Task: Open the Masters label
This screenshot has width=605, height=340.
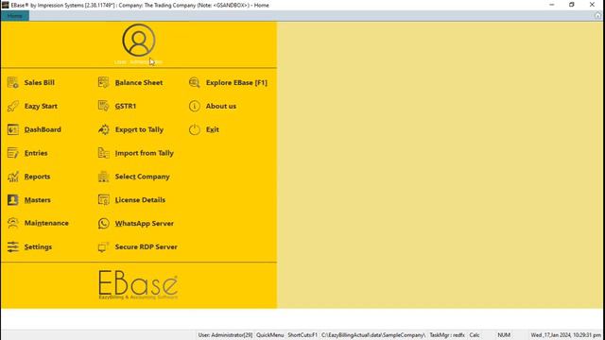Action: [38, 199]
